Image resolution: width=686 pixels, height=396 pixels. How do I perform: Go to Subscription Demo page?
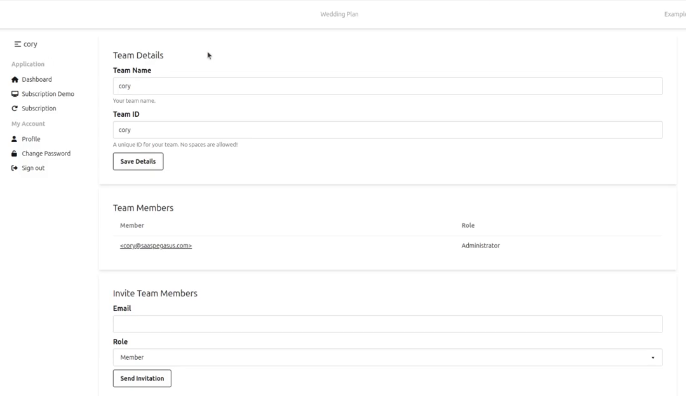pyautogui.click(x=48, y=94)
